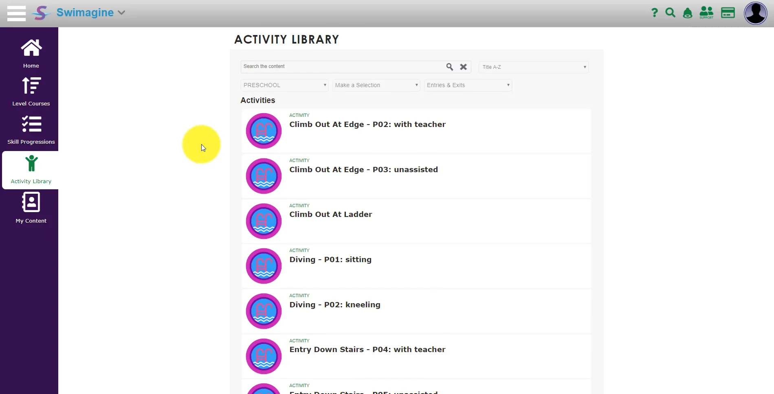Click the ACTIVITY LIBRARY page heading
774x394 pixels.
click(286, 39)
